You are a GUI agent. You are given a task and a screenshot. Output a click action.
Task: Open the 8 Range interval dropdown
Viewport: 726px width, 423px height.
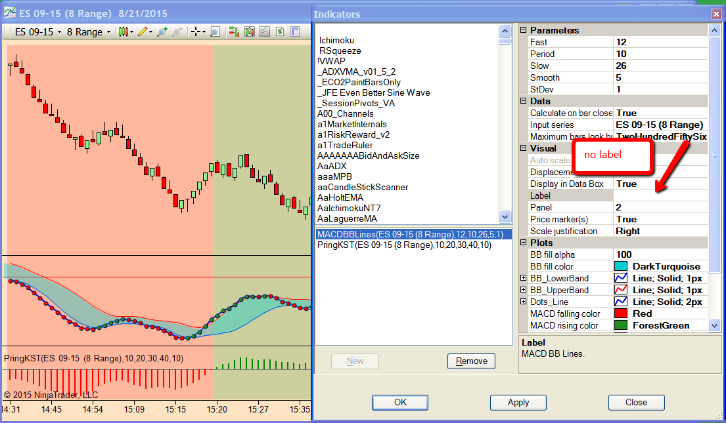pos(89,32)
